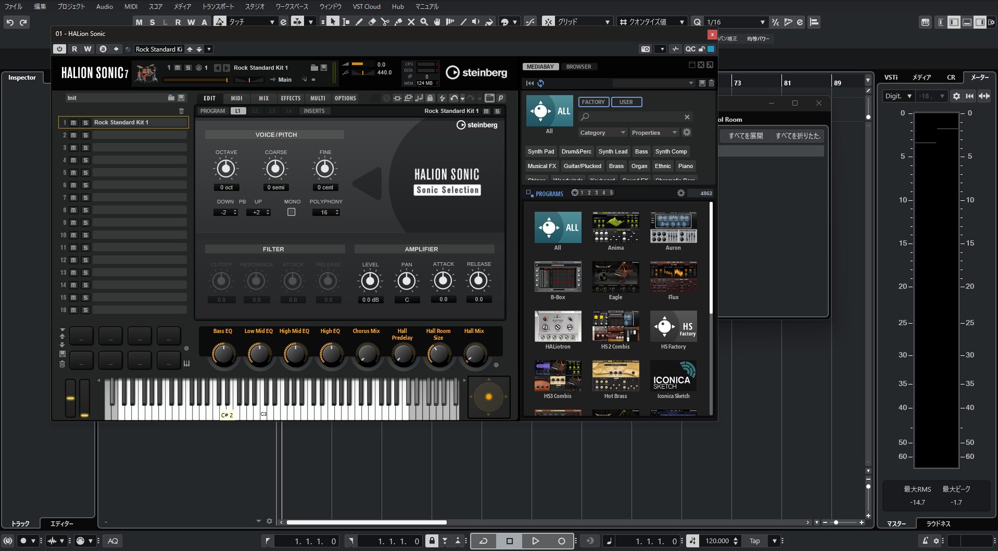Image resolution: width=998 pixels, height=551 pixels.
Task: Open the Programs results settings gear
Action: pyautogui.click(x=681, y=193)
